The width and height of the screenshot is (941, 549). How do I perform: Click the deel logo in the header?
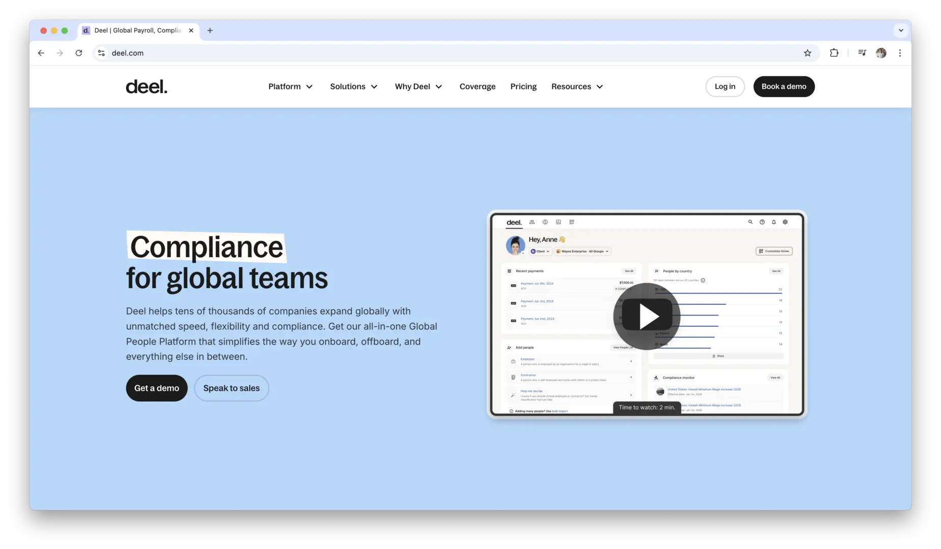(146, 86)
